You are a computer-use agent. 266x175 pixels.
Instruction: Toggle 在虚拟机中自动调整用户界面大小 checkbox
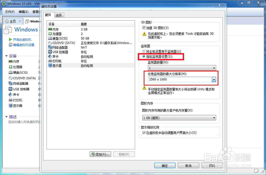tap(144, 133)
